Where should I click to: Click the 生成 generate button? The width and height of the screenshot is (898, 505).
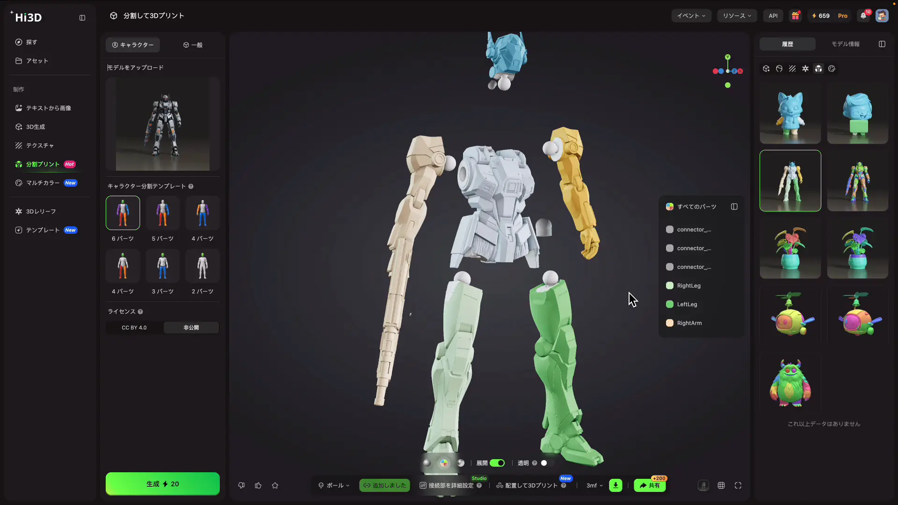(x=163, y=484)
